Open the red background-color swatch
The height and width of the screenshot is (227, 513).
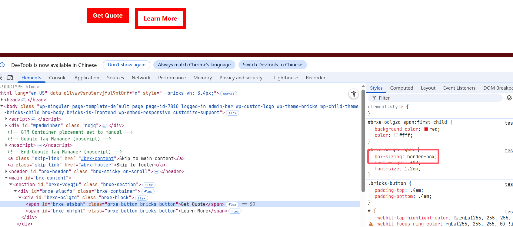pos(426,129)
